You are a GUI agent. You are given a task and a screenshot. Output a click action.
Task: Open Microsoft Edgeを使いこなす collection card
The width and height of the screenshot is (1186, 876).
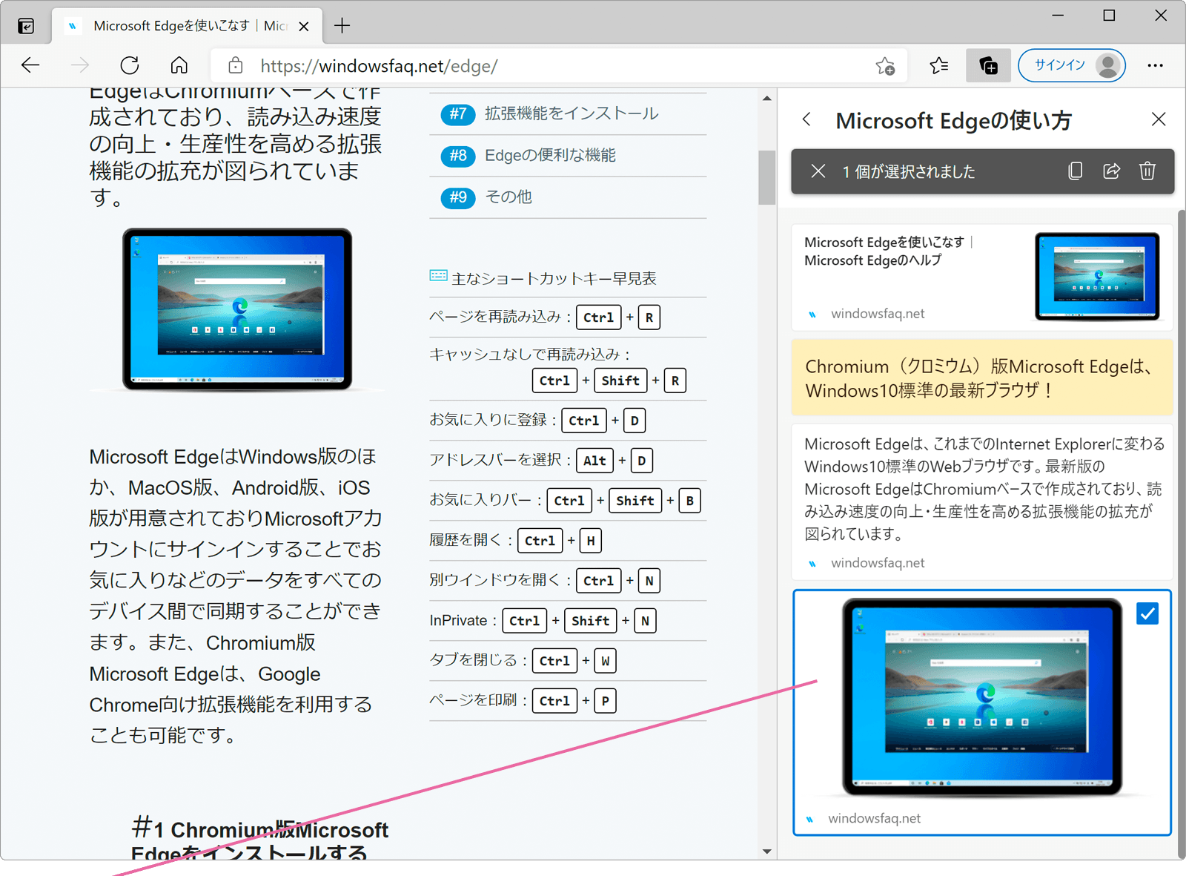pyautogui.click(x=981, y=277)
